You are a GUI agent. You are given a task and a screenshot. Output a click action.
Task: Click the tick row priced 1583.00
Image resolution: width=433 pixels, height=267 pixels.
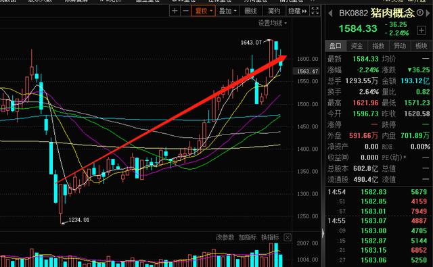coord(378,230)
